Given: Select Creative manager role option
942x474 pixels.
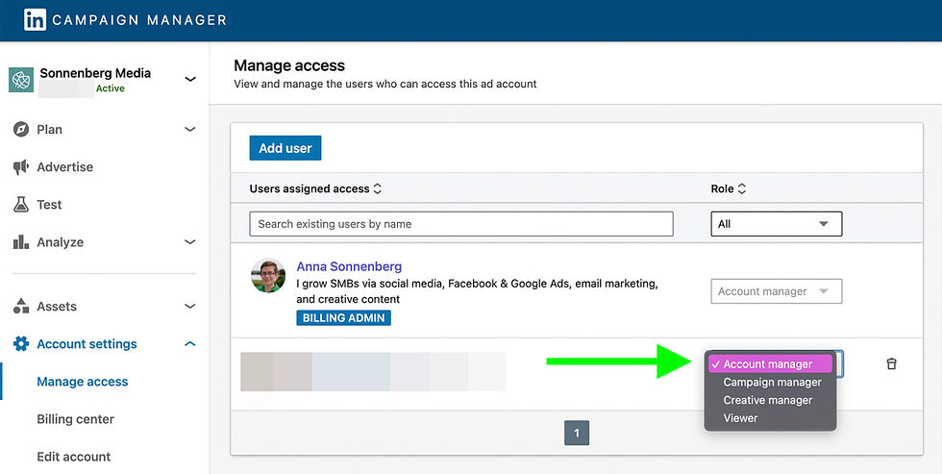Looking at the screenshot, I should [x=768, y=400].
